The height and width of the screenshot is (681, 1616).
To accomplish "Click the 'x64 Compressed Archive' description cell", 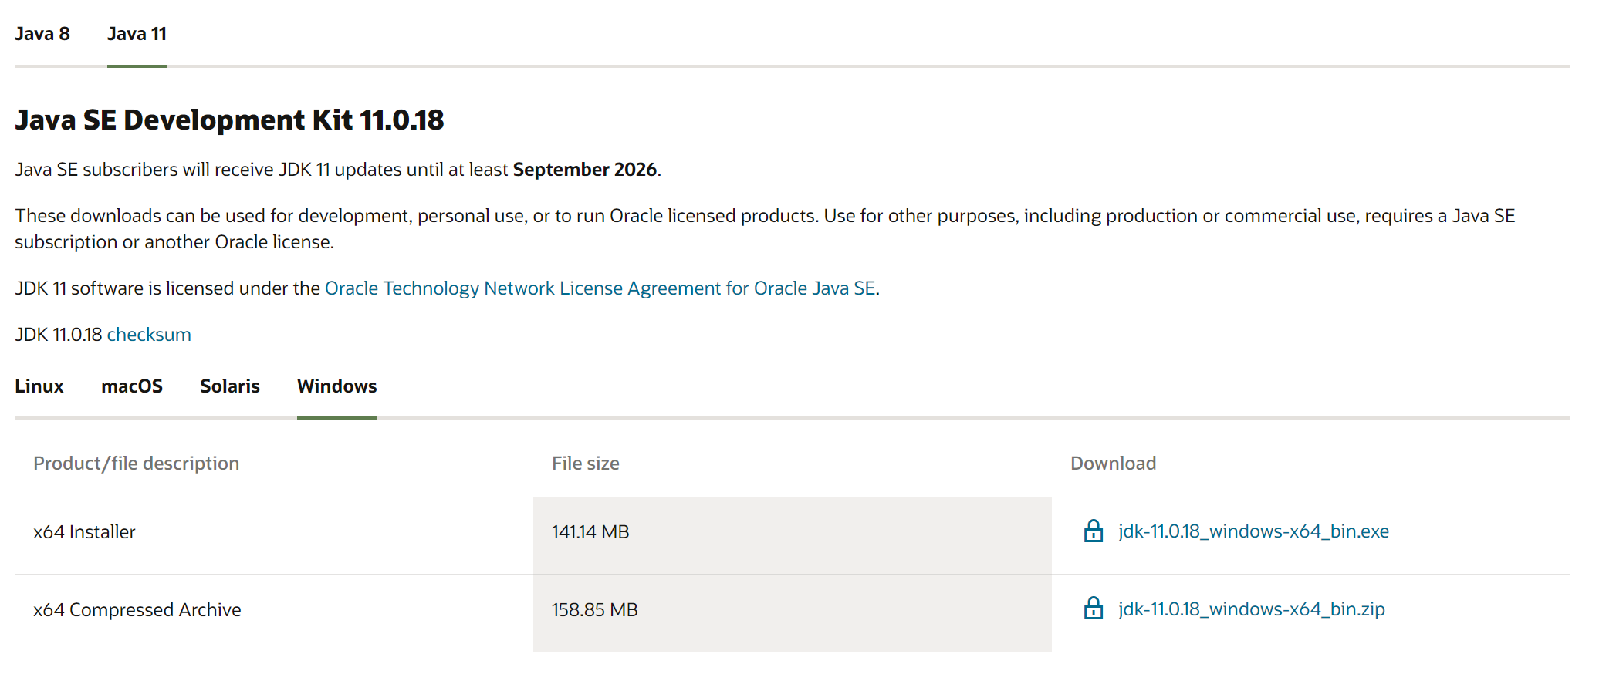I will [274, 613].
